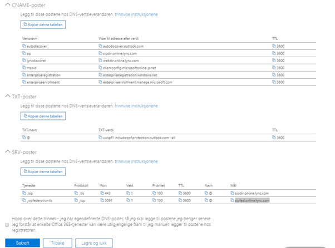
Task: Copy the TXT table with Kopier denne tabellen
Action: pos(43,116)
